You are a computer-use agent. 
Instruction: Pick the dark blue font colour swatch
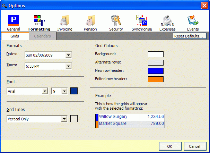click(x=74, y=91)
